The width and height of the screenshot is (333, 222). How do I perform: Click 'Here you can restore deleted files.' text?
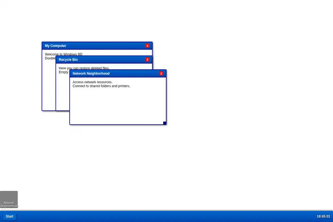tap(84, 68)
